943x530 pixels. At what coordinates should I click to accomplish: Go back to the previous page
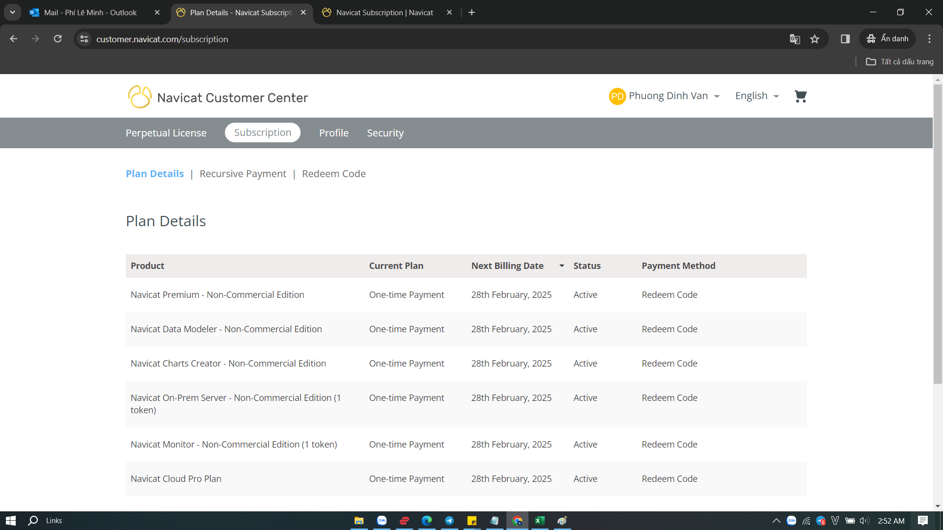point(14,39)
